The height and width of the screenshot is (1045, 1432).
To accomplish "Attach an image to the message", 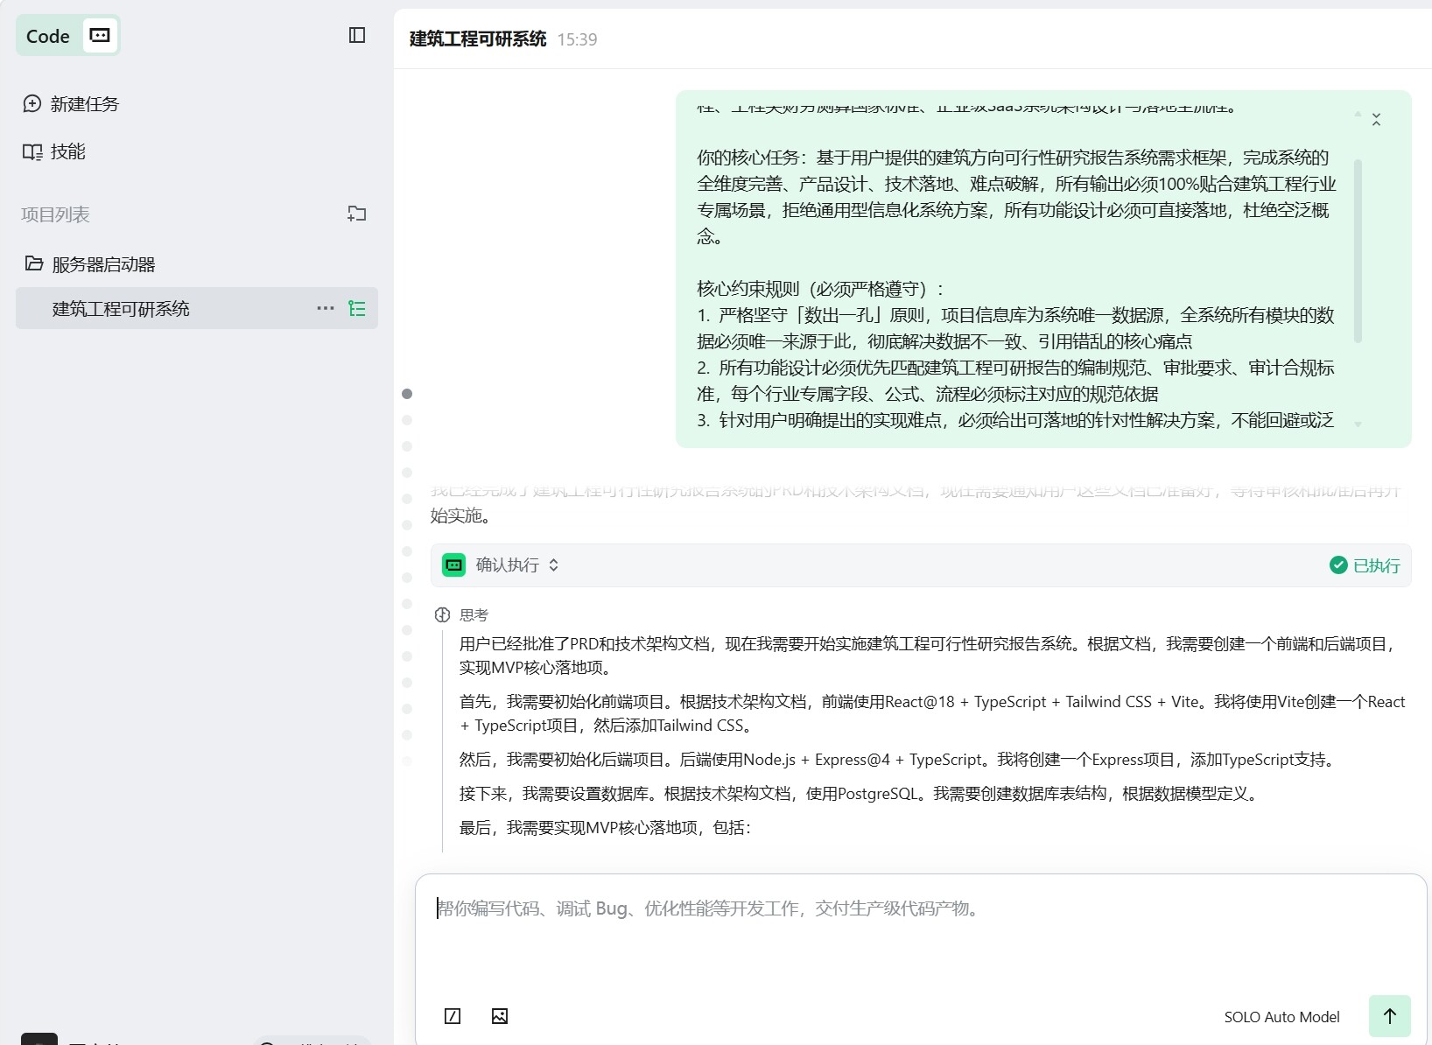I will [500, 1016].
